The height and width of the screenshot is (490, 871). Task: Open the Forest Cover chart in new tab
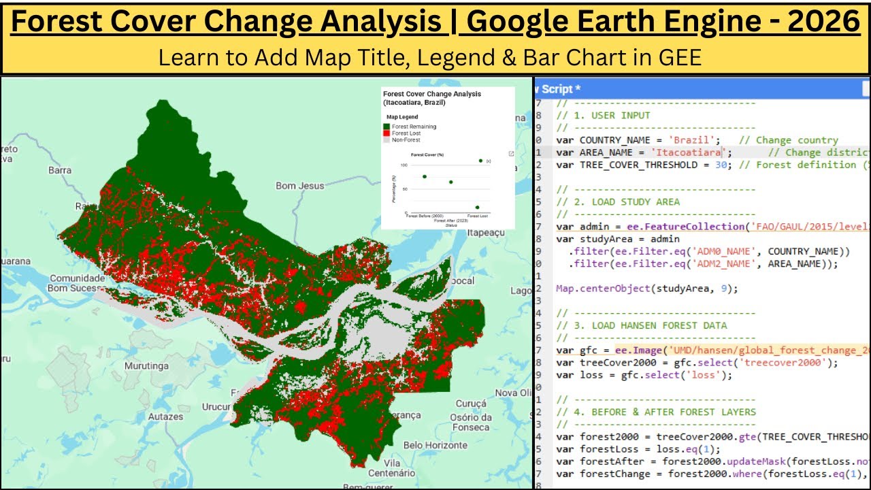coord(511,154)
